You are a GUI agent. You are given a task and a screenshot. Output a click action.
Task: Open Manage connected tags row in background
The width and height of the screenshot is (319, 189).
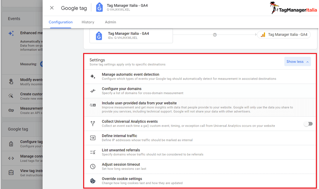point(22,158)
